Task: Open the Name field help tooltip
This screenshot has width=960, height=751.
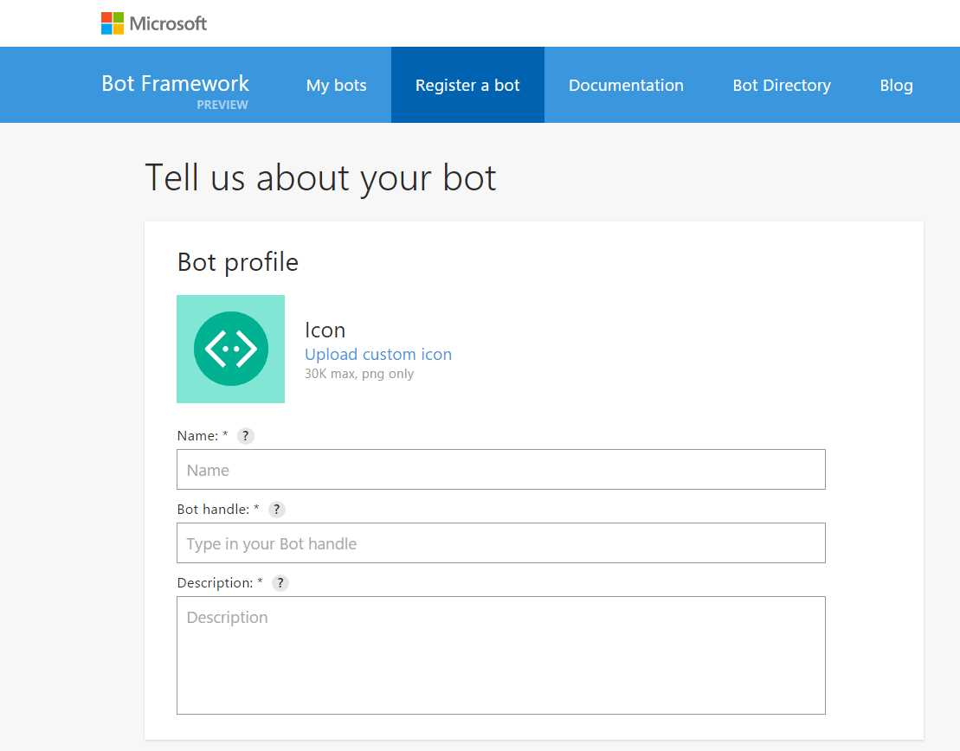Action: (x=245, y=435)
